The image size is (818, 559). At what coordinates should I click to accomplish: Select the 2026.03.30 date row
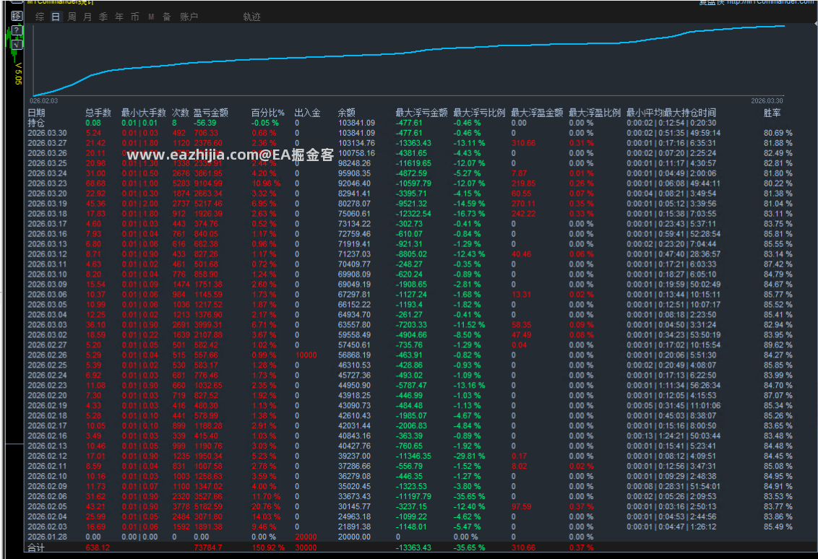pyautogui.click(x=410, y=133)
